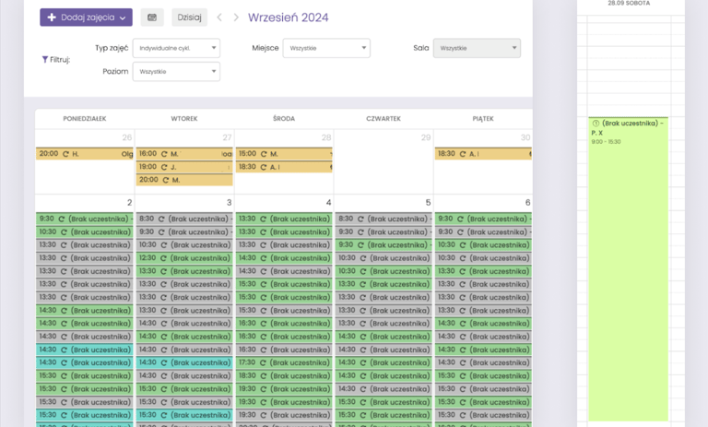
Task: Open Tuesday's 12:30 Brak uczestnika event
Action: pos(184,258)
